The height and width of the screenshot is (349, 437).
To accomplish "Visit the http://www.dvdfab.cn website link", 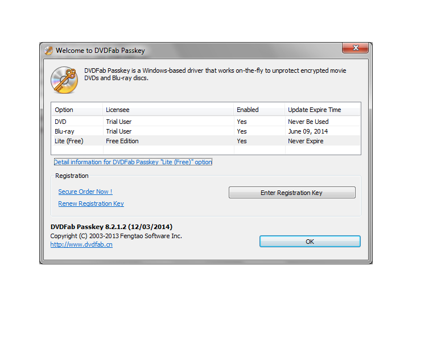I will coord(81,244).
